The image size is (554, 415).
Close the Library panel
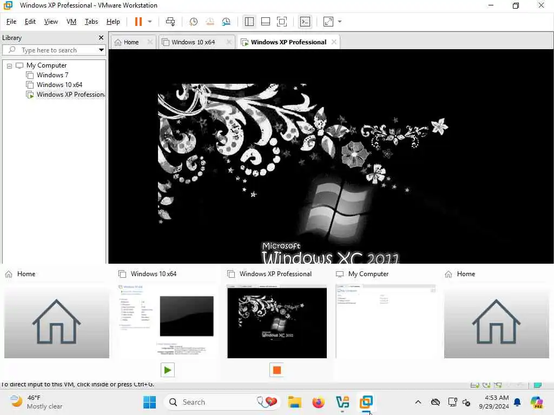click(101, 37)
